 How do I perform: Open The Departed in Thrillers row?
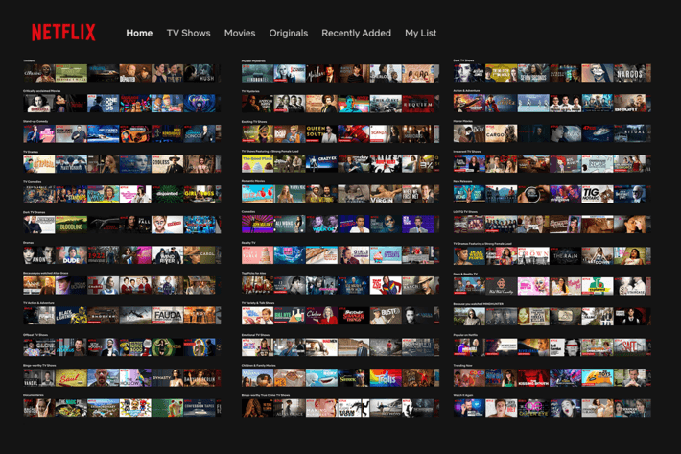(135, 73)
